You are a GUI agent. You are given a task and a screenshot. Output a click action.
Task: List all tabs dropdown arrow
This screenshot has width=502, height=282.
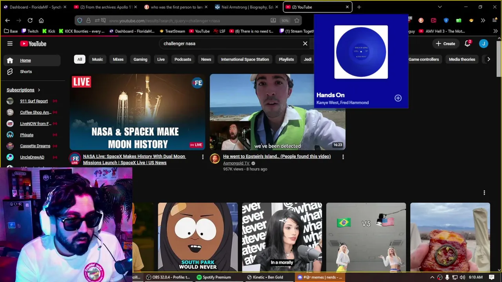pyautogui.click(x=440, y=7)
